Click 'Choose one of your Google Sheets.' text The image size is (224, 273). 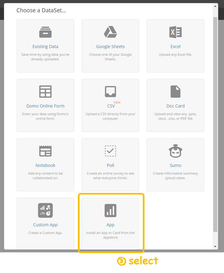point(110,57)
